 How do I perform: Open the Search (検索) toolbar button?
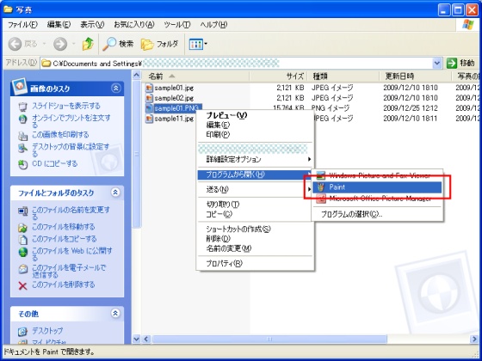pos(118,44)
